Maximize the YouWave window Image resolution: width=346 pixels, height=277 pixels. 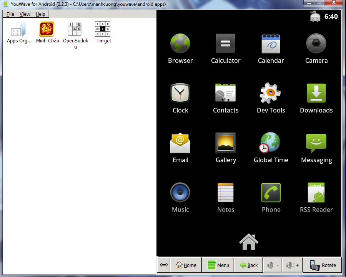[319, 3]
